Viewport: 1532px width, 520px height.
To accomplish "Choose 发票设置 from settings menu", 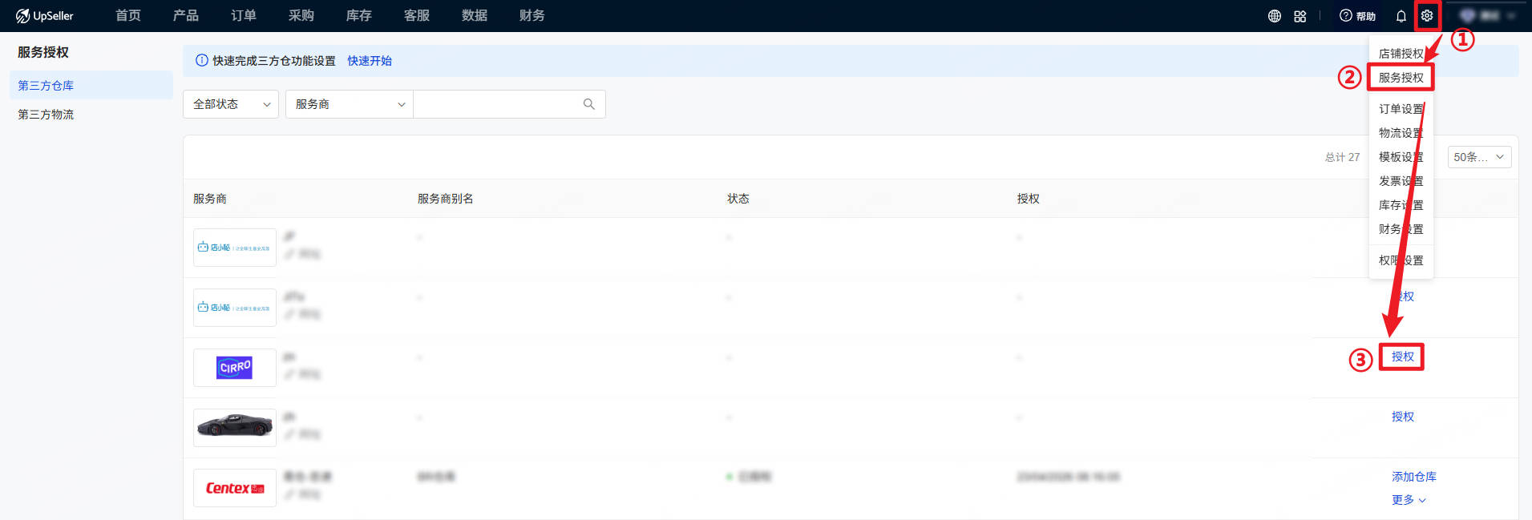I will [1401, 181].
